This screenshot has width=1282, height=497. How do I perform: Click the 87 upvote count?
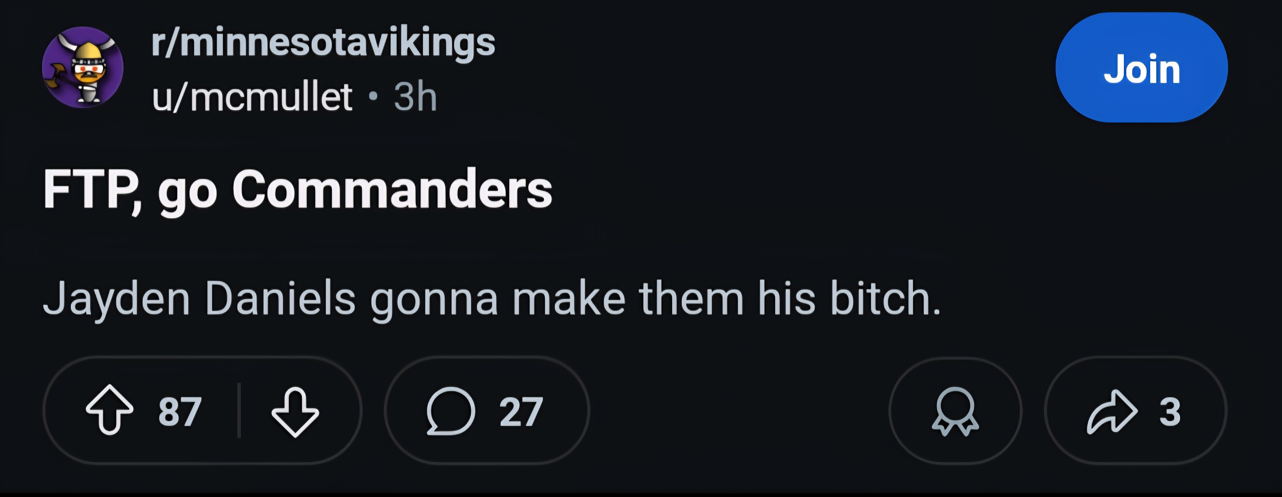(x=180, y=412)
